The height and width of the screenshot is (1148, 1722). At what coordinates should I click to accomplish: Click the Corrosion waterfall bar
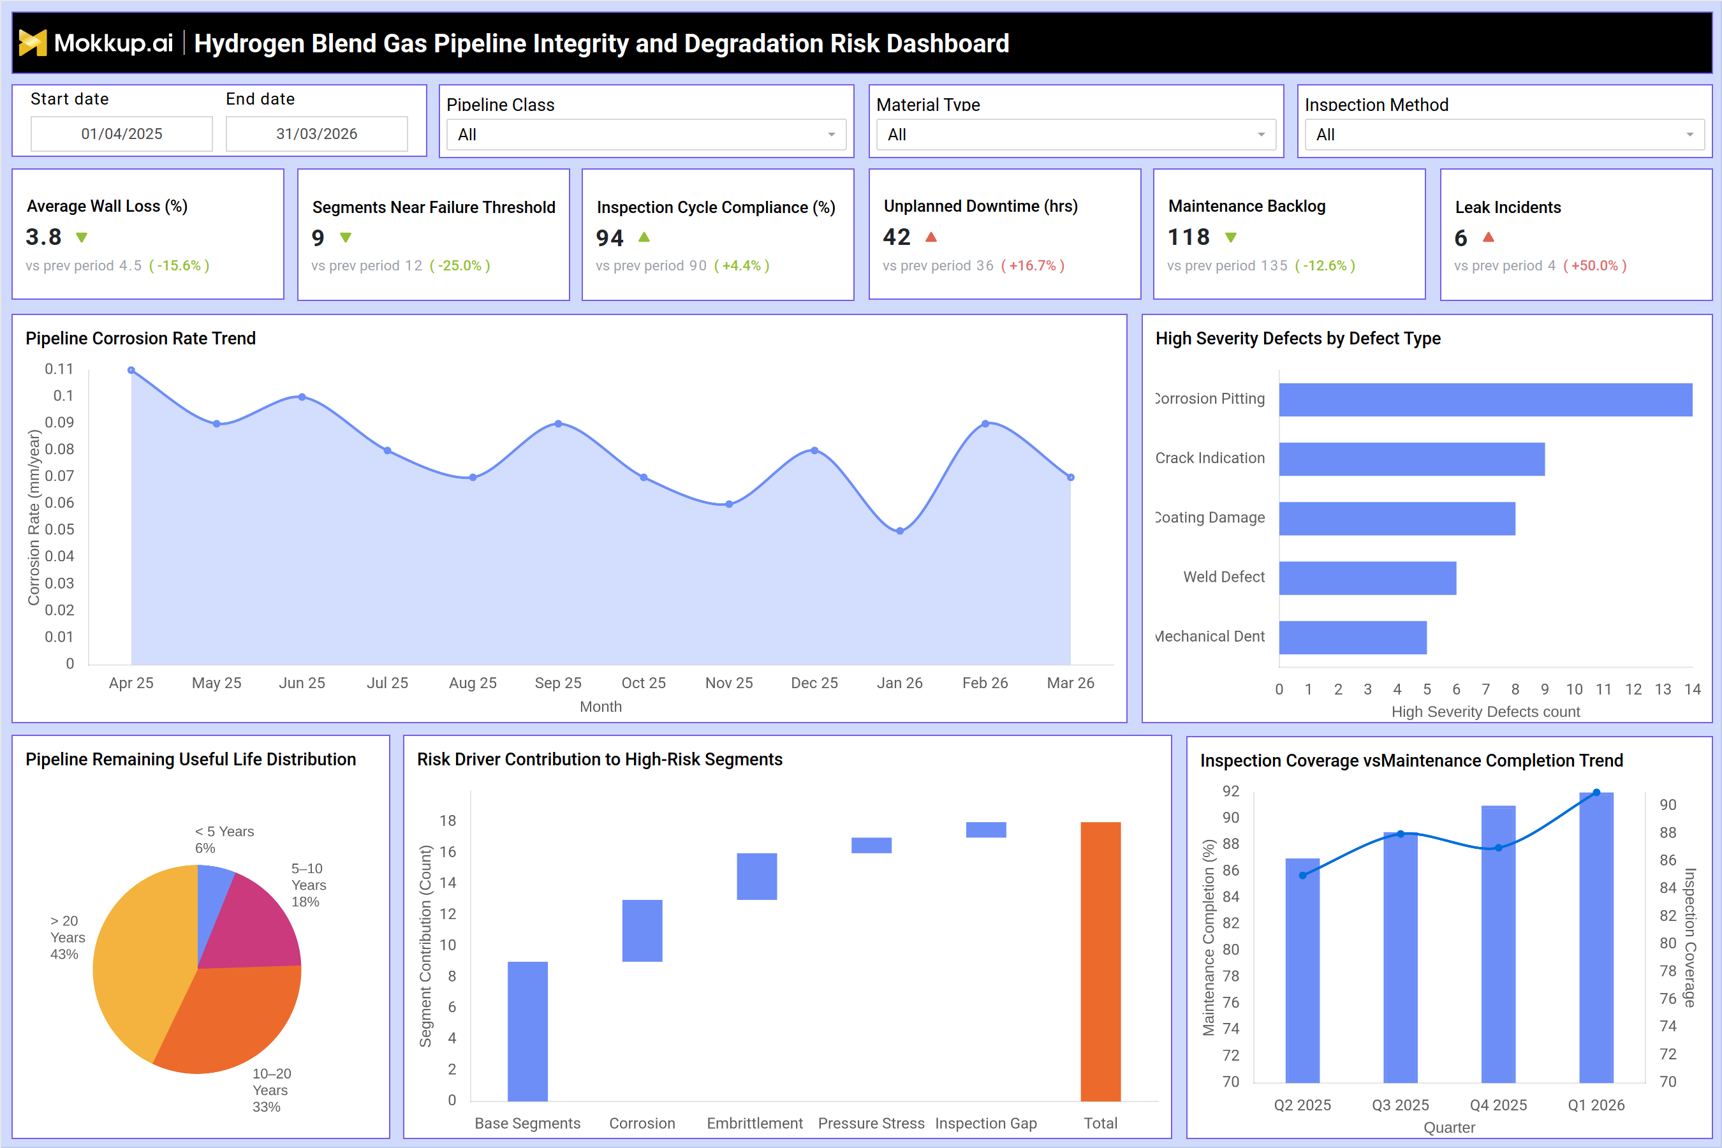[642, 931]
